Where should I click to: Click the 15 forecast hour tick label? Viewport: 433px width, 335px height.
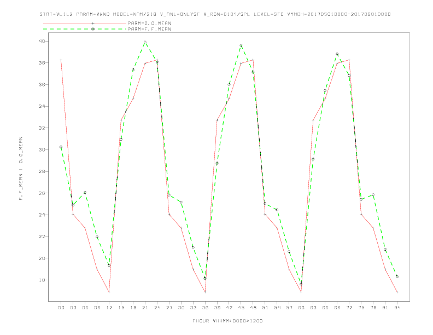pos(121,308)
